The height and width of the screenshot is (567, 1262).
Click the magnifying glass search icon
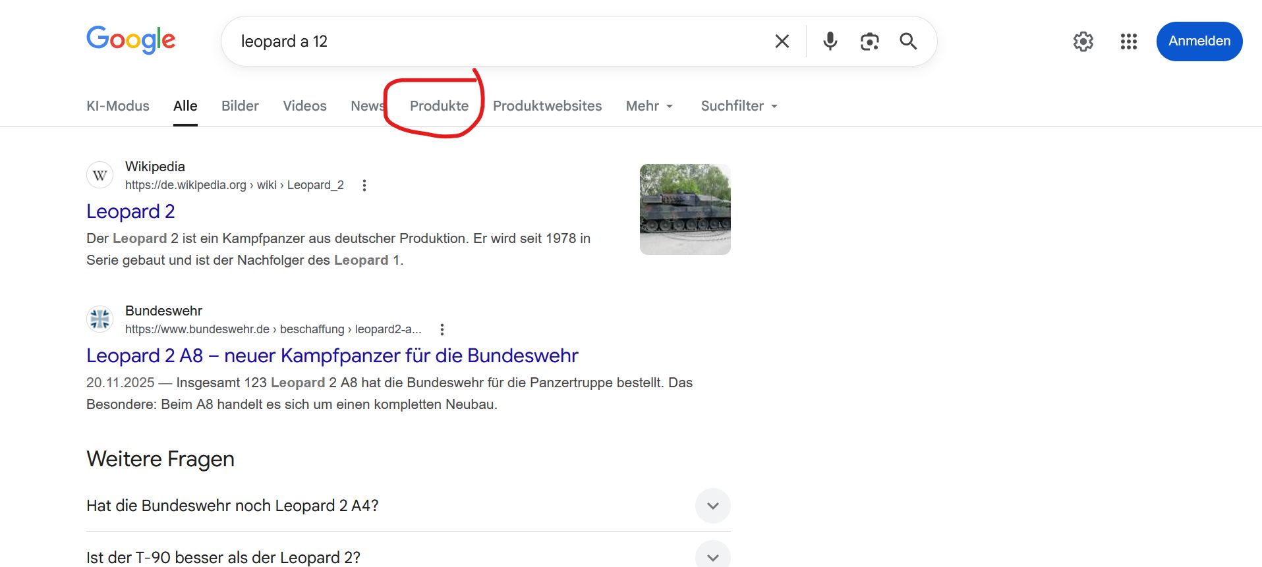(x=908, y=41)
